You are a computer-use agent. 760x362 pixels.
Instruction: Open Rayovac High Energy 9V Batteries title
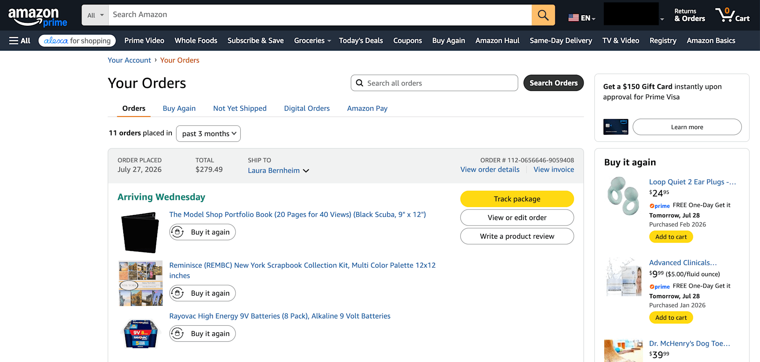click(x=280, y=316)
